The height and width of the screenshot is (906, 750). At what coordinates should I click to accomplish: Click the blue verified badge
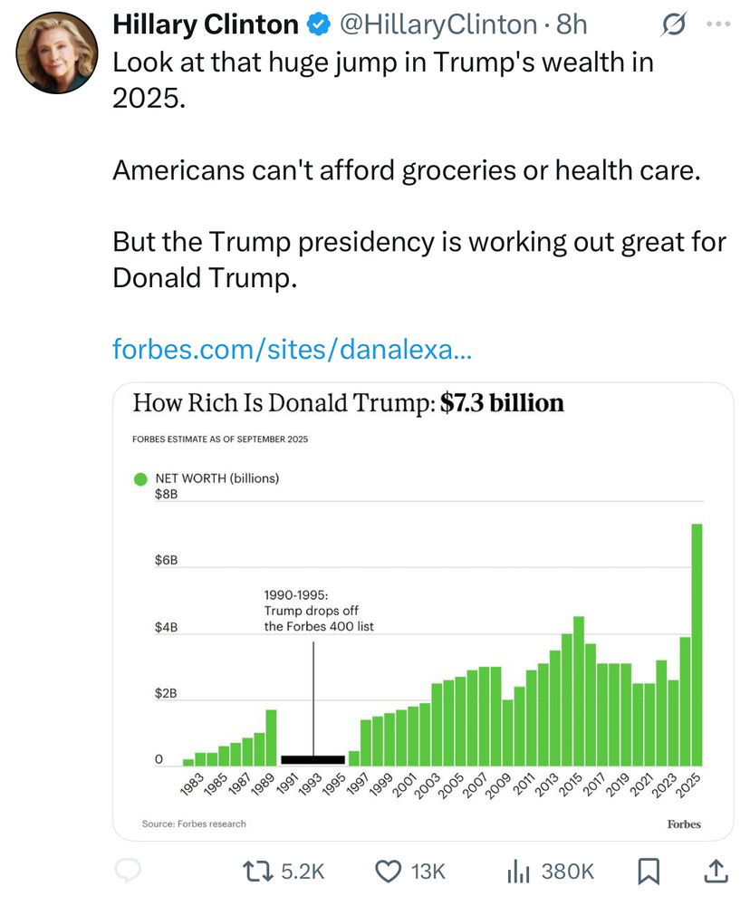[x=317, y=25]
